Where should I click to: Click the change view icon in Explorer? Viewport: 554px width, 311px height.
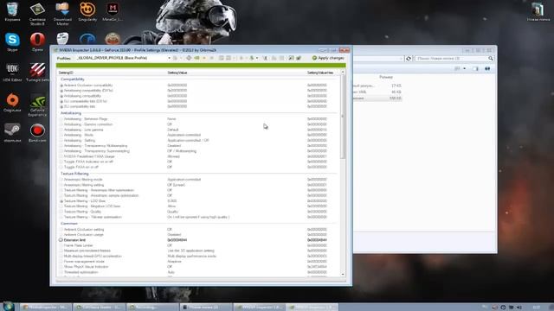coord(458,69)
